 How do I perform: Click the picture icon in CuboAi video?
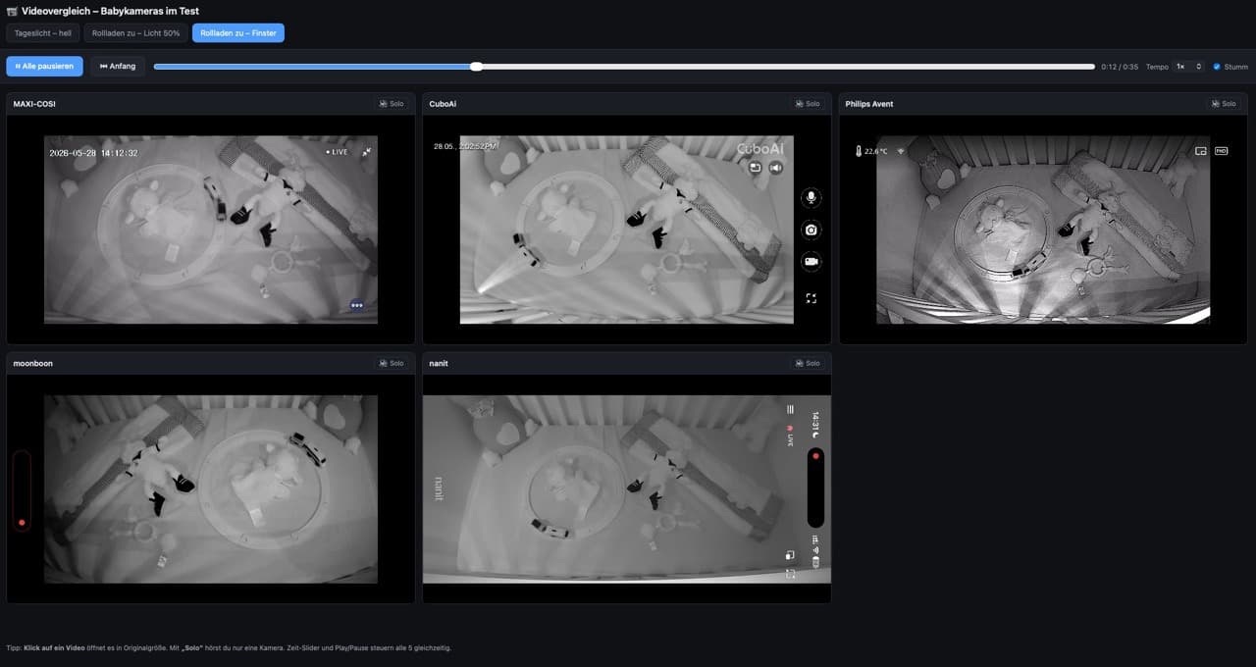756,168
